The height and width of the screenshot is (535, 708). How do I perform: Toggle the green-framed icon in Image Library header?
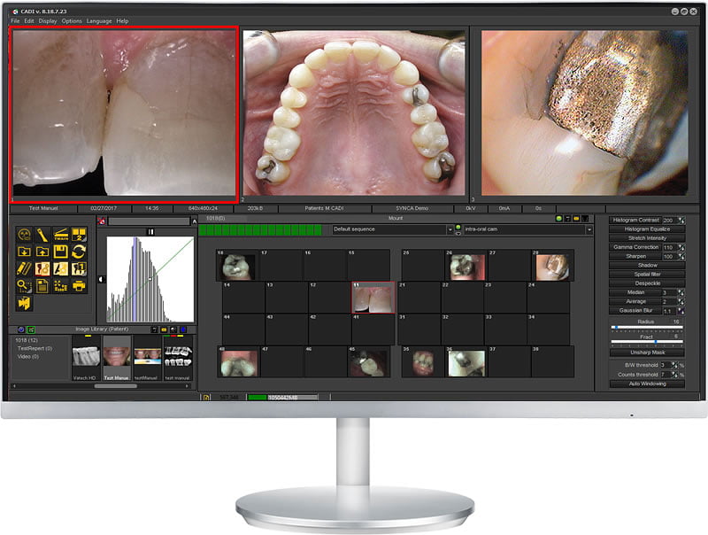point(31,330)
